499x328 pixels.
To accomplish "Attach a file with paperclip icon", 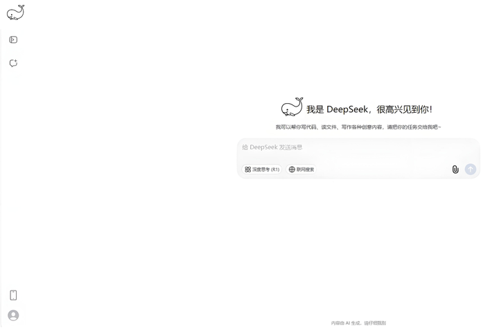I will coord(455,169).
